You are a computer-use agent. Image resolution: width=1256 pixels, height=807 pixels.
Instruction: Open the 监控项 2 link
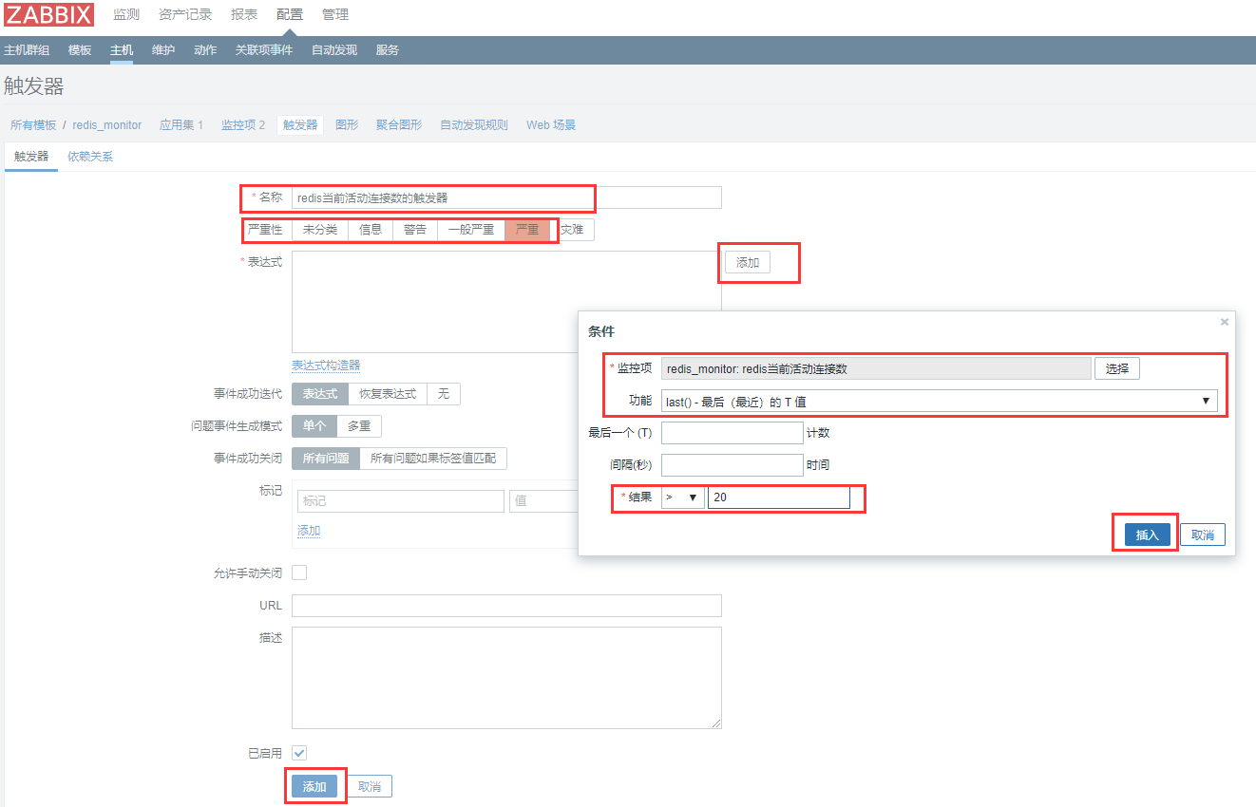click(x=243, y=125)
